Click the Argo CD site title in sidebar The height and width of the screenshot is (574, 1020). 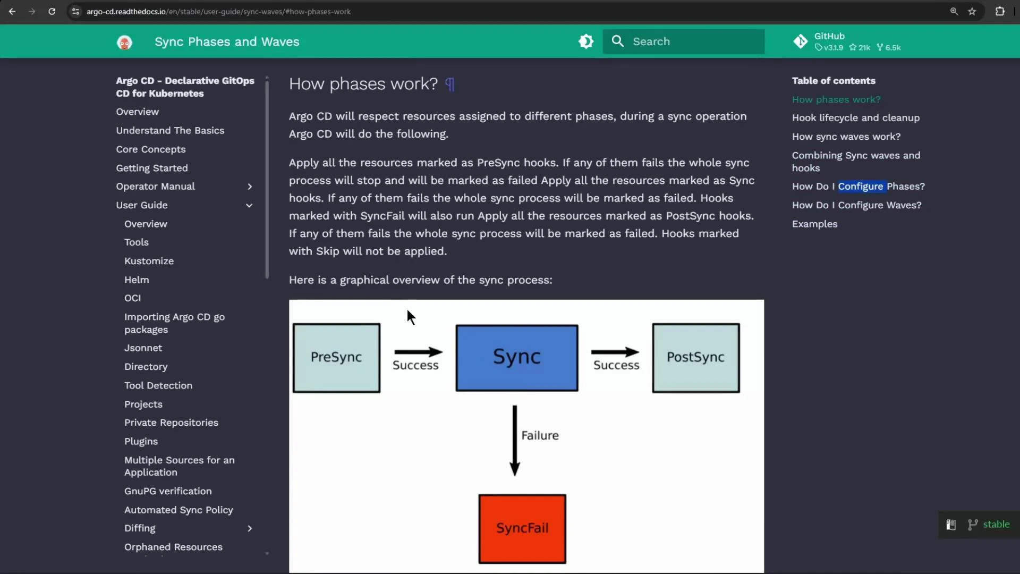click(185, 87)
